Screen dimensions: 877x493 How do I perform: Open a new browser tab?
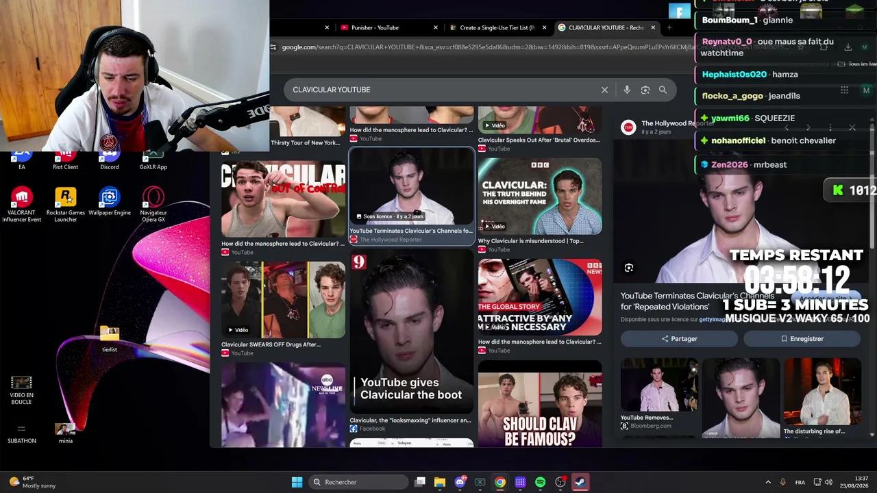click(669, 27)
